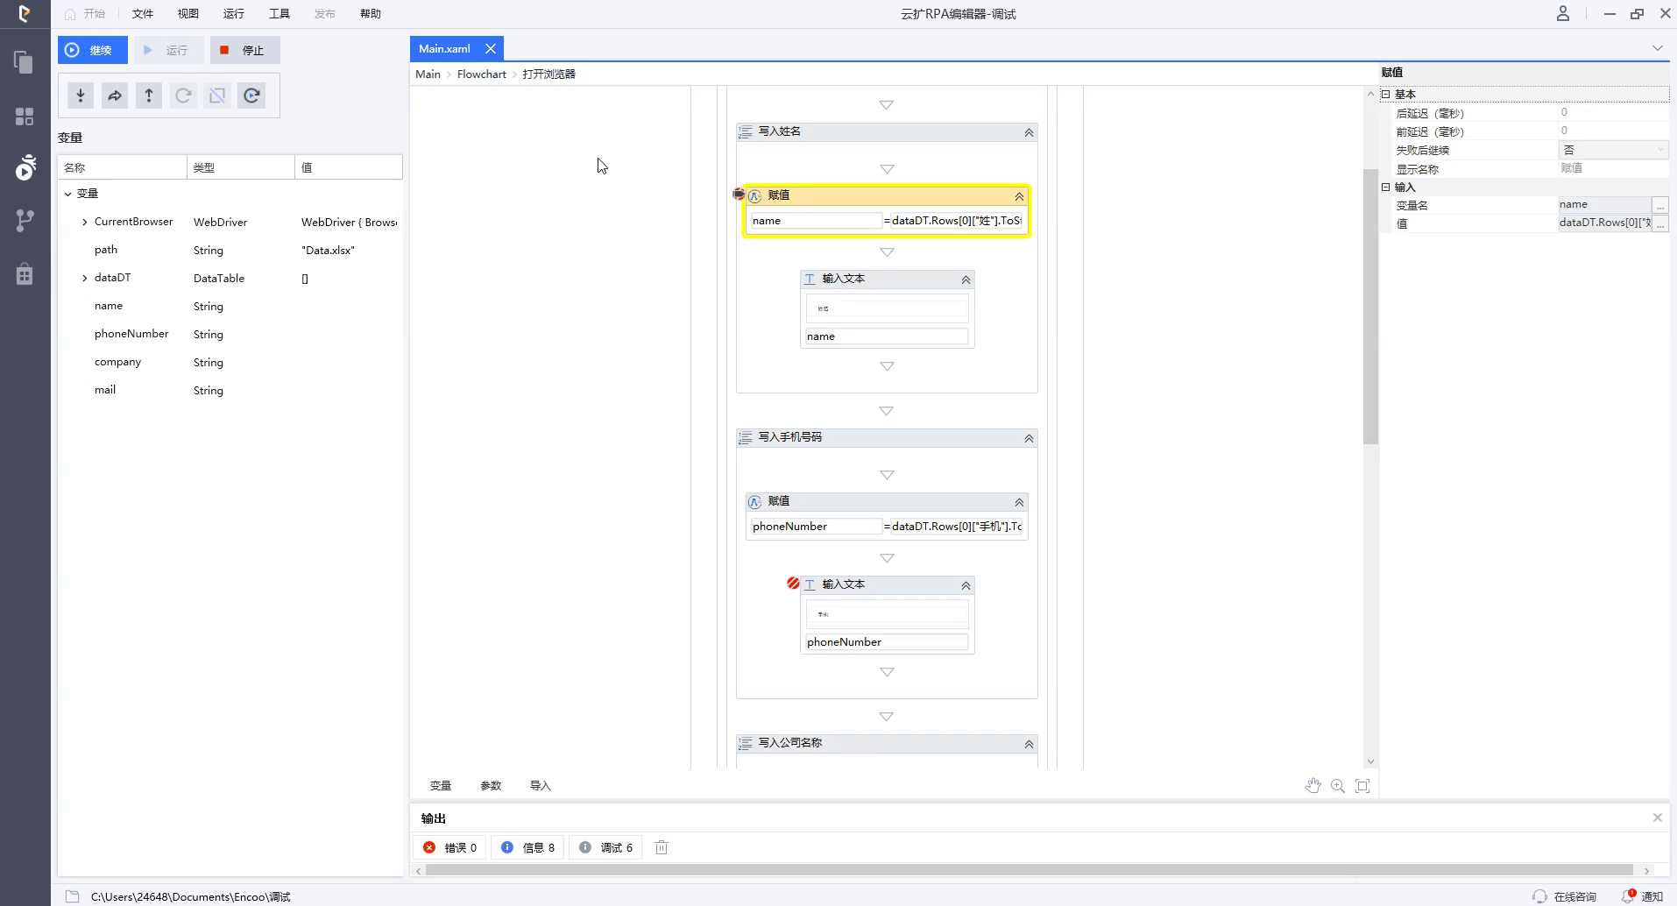Toggle the 错误 0 error filter
Screen dimensions: 1677x906
point(450,847)
